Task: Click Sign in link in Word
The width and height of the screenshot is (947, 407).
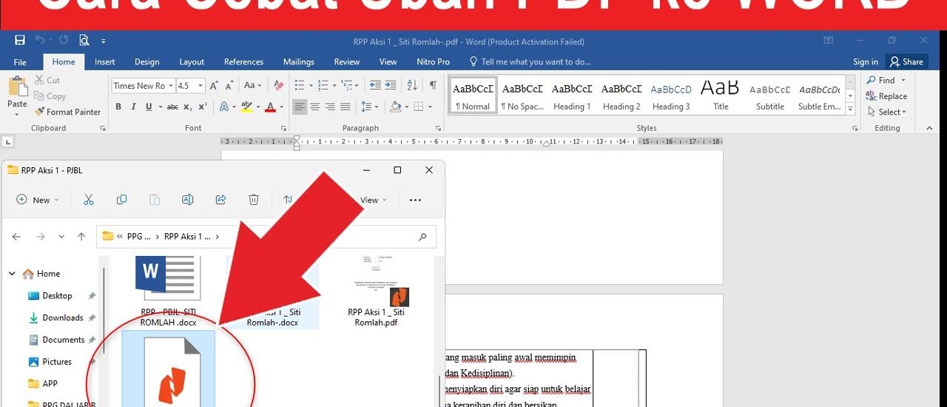Action: [866, 62]
